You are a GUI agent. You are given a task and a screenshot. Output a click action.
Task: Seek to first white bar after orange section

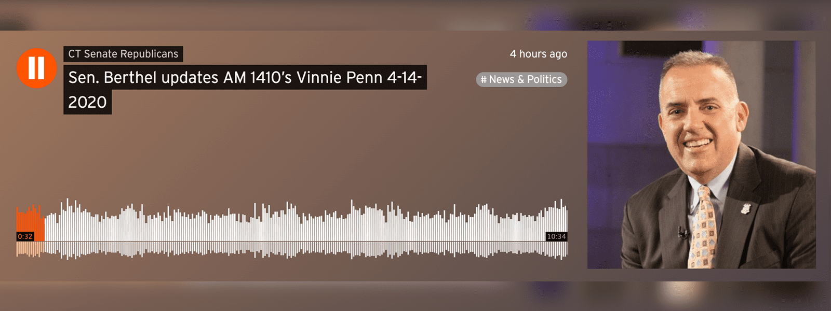[46, 228]
